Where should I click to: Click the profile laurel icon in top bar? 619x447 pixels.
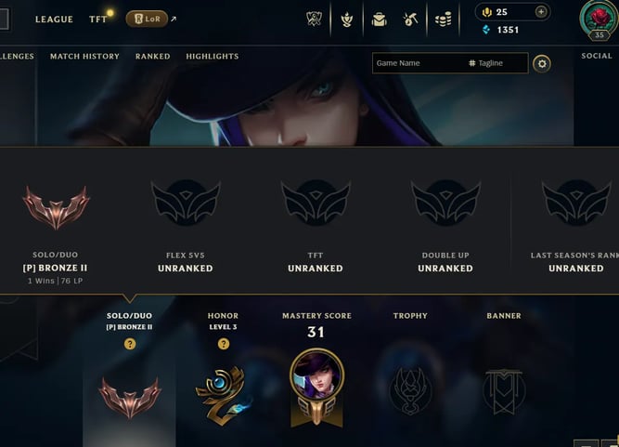pos(346,19)
